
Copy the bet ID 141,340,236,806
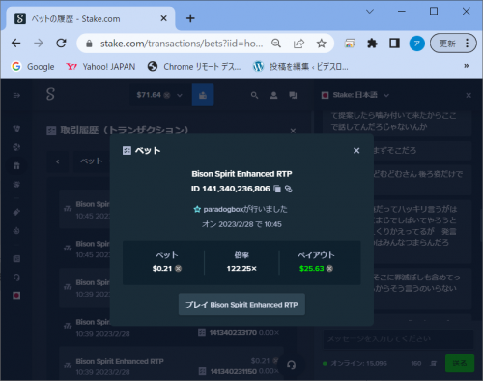tap(277, 189)
